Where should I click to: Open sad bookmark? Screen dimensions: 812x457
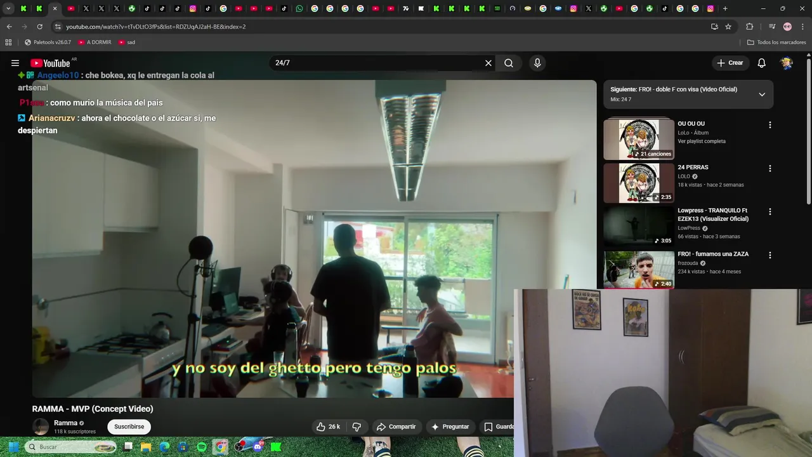pyautogui.click(x=127, y=43)
